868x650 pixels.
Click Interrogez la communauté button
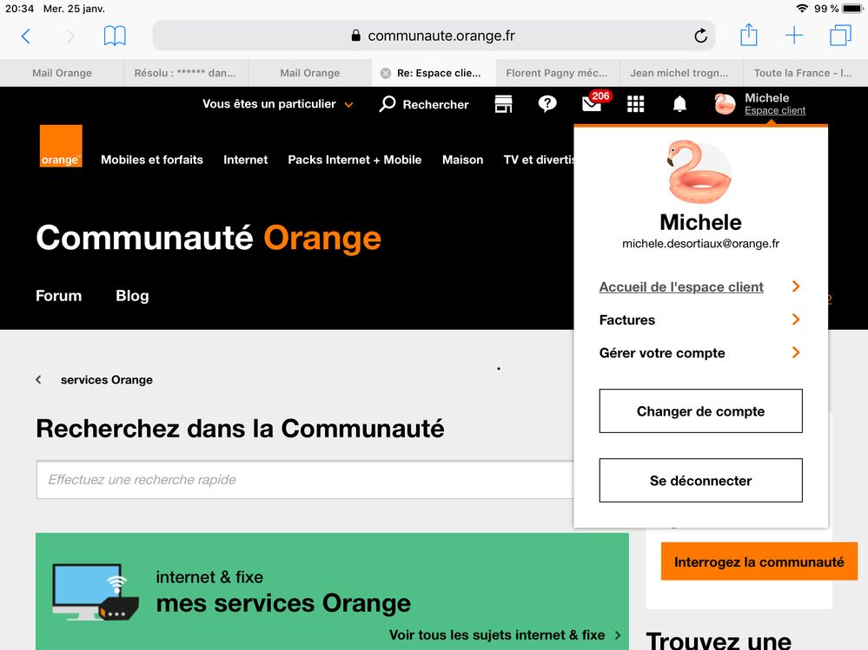[x=759, y=561]
